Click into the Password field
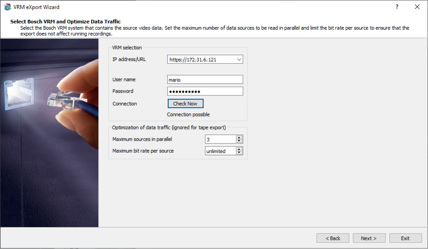 [205, 91]
